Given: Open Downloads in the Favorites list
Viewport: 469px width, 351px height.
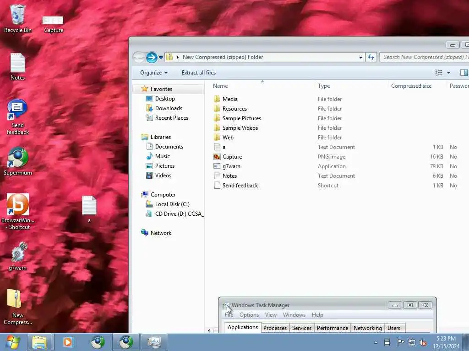Looking at the screenshot, I should point(169,108).
